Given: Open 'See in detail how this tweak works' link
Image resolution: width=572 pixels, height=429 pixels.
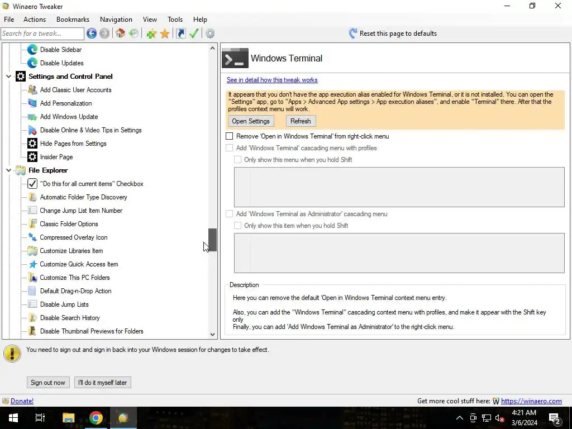Looking at the screenshot, I should pyautogui.click(x=272, y=80).
